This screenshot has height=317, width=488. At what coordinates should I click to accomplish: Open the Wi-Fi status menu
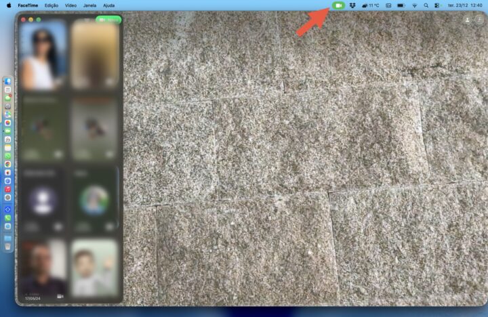tap(414, 5)
